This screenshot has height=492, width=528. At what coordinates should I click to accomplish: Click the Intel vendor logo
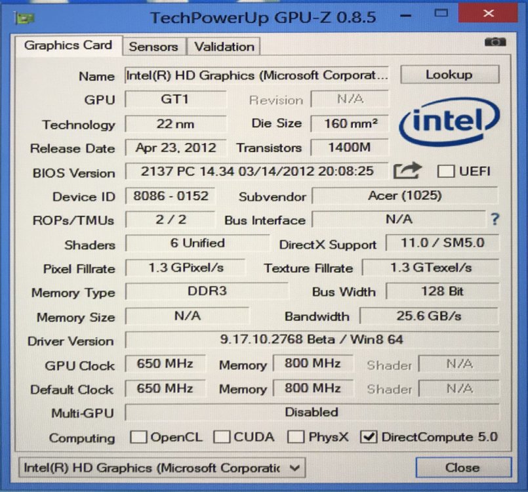pos(449,121)
